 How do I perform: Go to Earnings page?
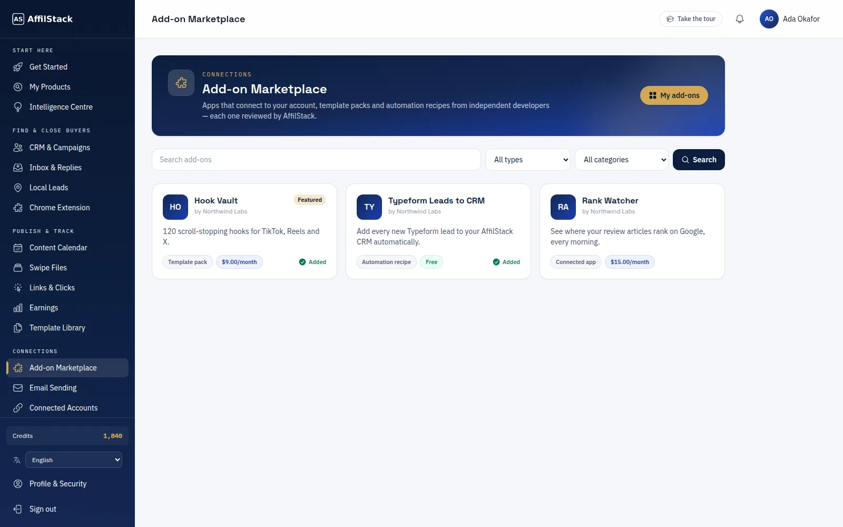[67, 308]
